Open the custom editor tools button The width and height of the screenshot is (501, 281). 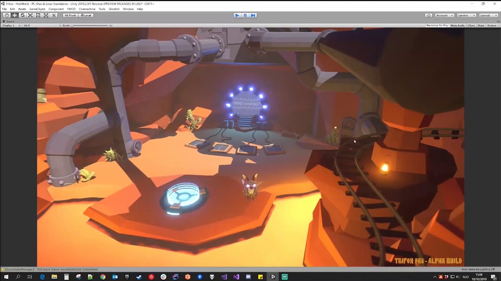[x=54, y=15]
